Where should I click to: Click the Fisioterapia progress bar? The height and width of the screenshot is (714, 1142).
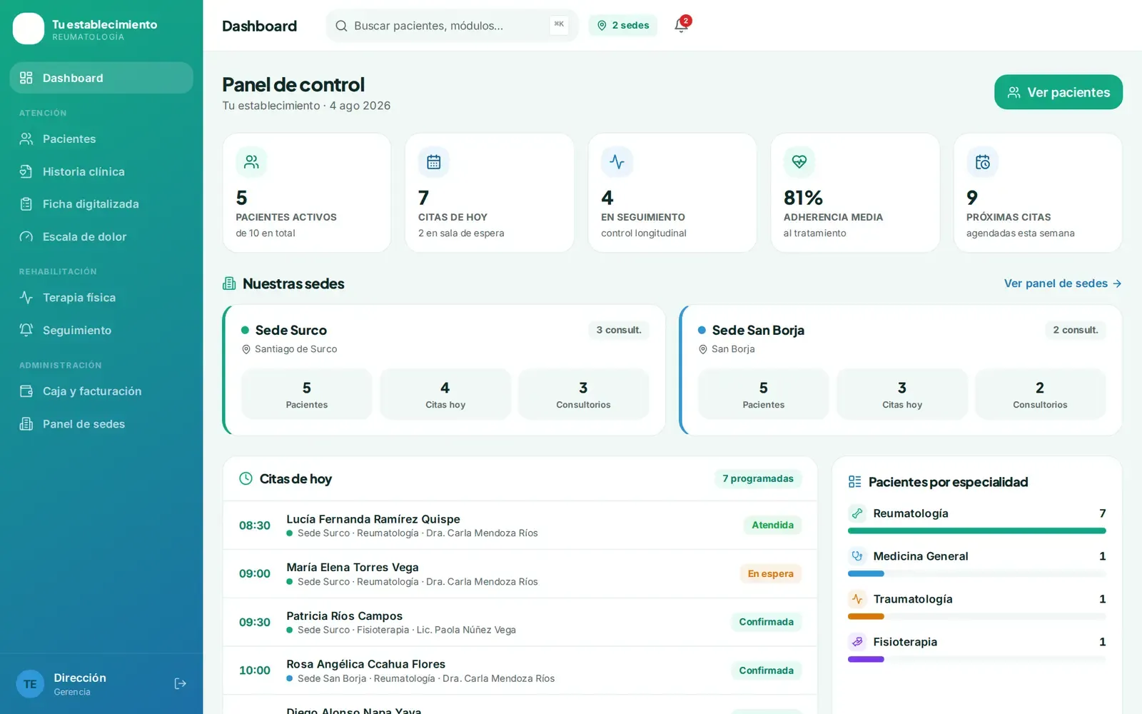pyautogui.click(x=977, y=659)
